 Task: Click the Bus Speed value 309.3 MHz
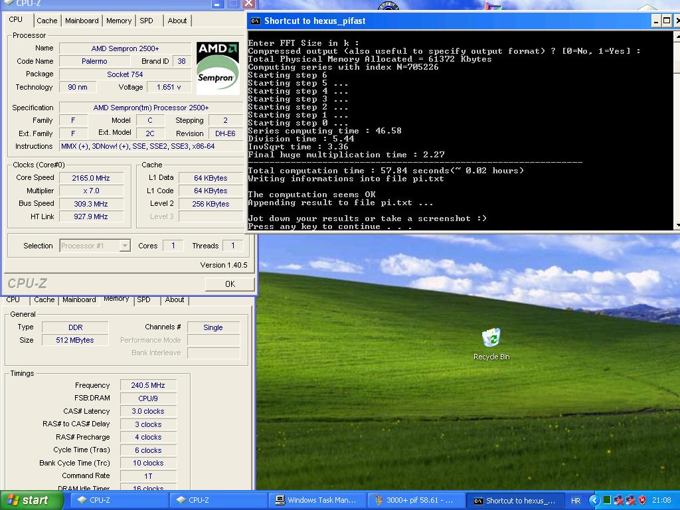click(x=91, y=204)
